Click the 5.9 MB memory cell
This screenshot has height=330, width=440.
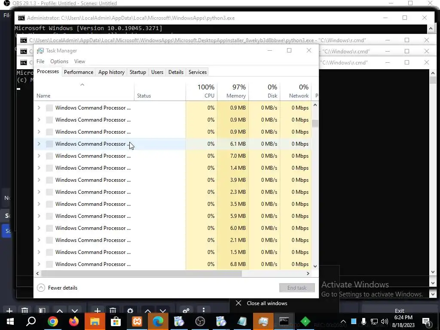233,216
